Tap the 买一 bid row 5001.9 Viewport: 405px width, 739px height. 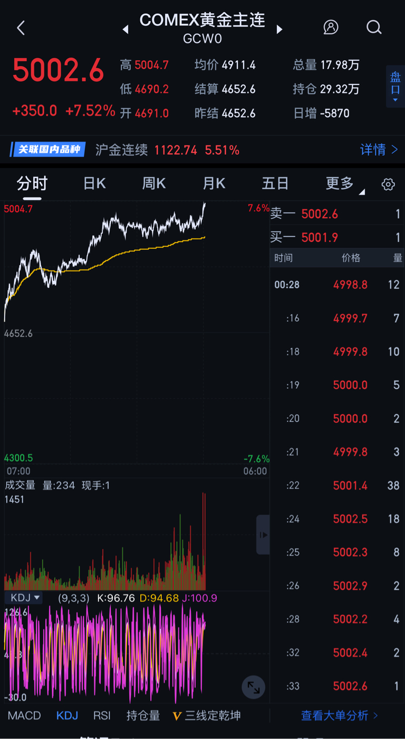coord(336,237)
